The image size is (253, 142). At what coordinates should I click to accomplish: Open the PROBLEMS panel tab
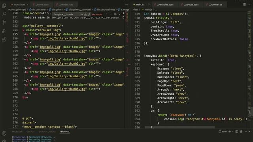[x=17, y=131]
